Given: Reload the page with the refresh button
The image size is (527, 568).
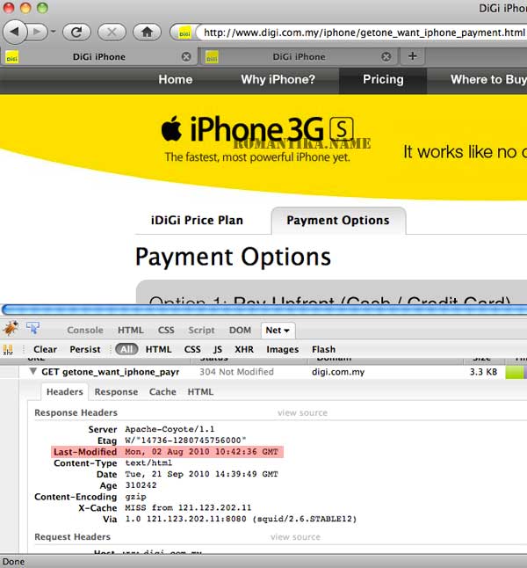Looking at the screenshot, I should click(x=76, y=33).
